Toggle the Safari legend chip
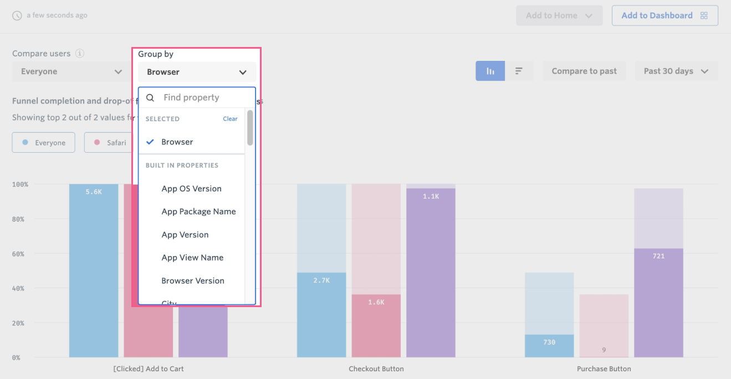The width and height of the screenshot is (731, 379). pyautogui.click(x=108, y=143)
